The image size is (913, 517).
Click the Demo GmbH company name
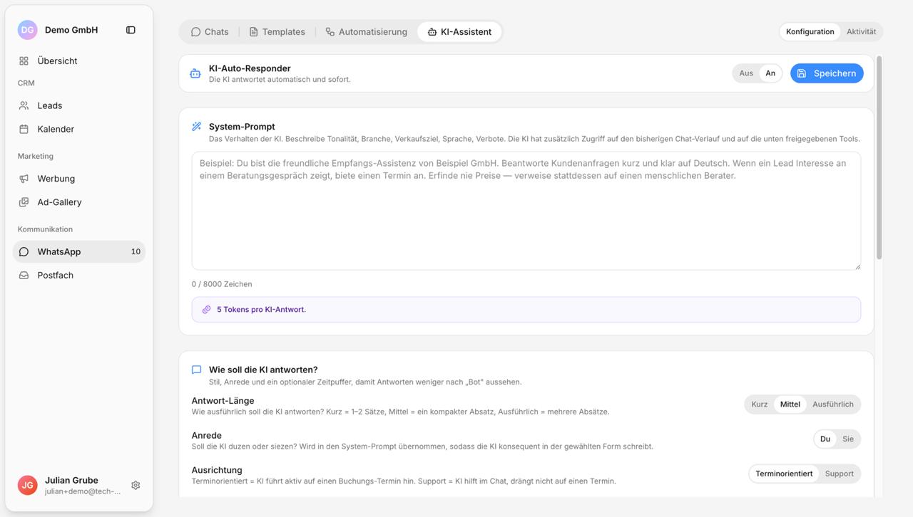[x=71, y=30]
